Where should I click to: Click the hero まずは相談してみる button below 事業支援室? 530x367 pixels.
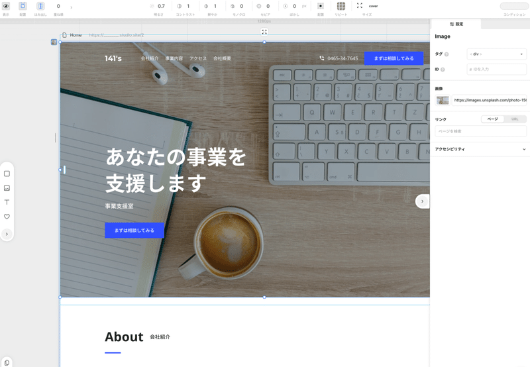pos(134,230)
